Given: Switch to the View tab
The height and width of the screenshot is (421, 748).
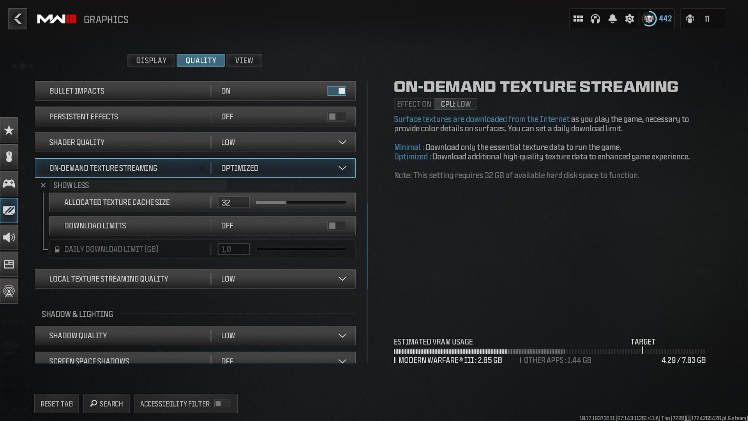Looking at the screenshot, I should point(243,60).
